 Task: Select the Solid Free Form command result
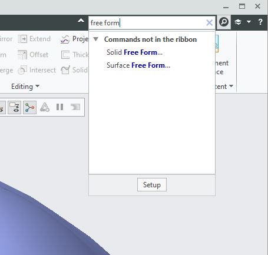pyautogui.click(x=134, y=52)
